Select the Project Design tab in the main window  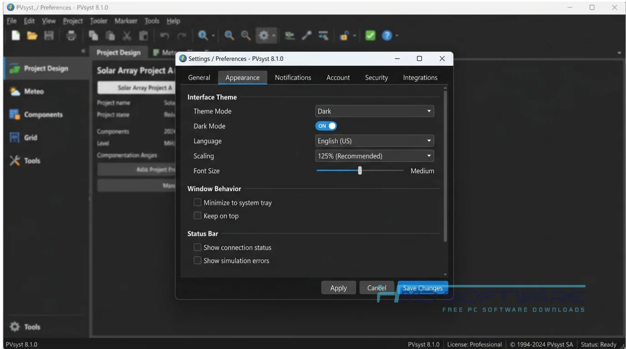click(x=118, y=53)
